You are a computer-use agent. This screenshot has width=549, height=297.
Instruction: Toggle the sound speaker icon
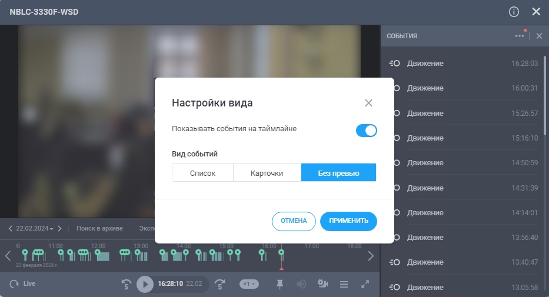[301, 284]
